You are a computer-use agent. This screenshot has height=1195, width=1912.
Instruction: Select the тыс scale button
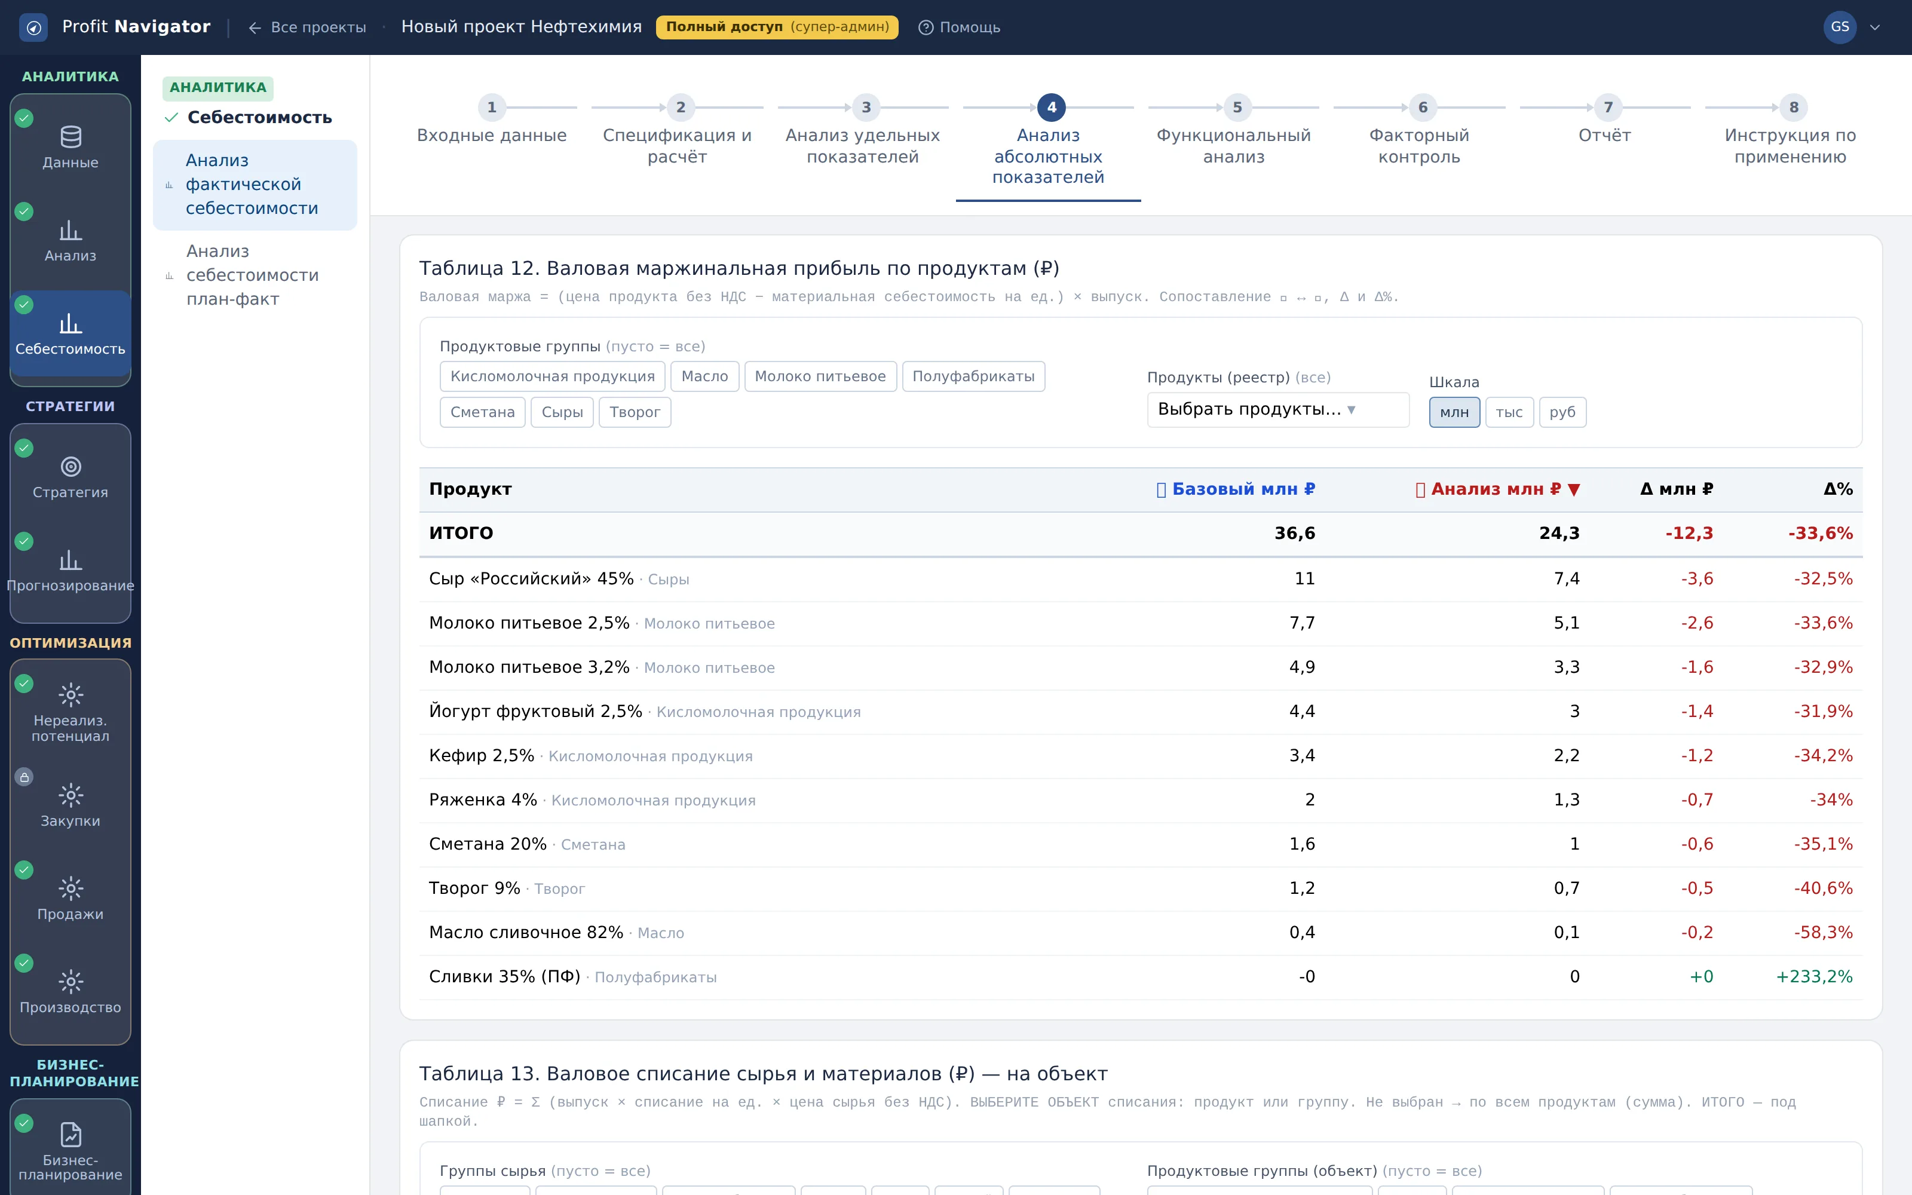click(x=1509, y=412)
